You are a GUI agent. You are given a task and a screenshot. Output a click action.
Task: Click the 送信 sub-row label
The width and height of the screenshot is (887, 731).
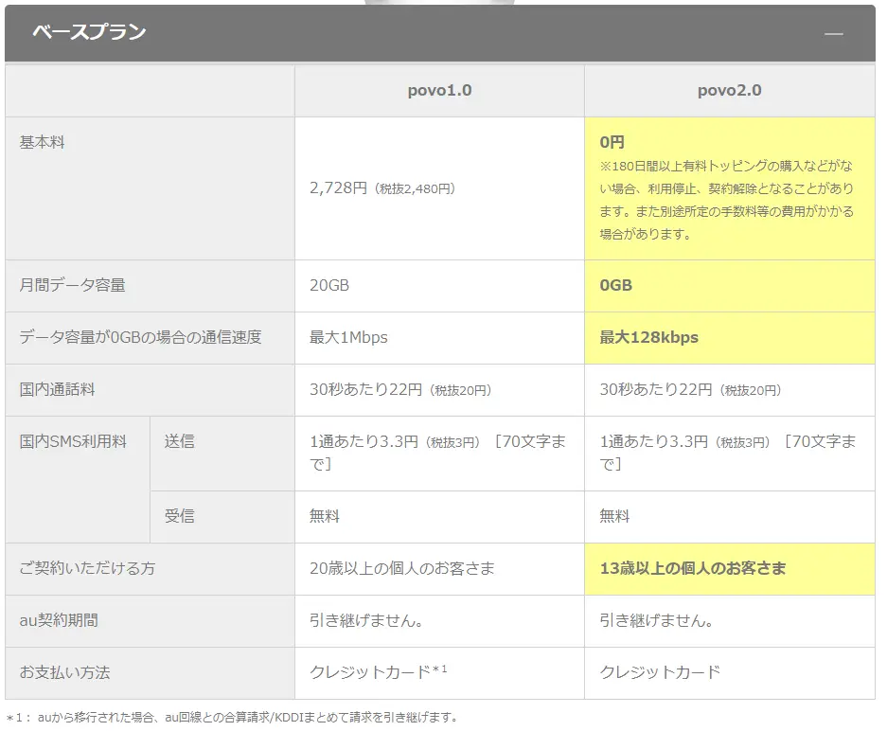pyautogui.click(x=179, y=441)
